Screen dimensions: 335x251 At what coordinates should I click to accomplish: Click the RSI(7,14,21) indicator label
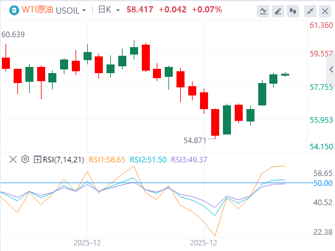(63, 159)
